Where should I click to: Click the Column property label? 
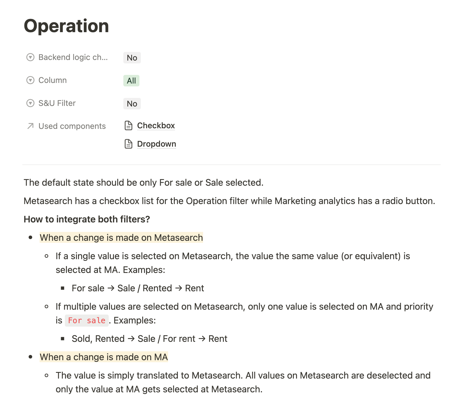(x=52, y=80)
